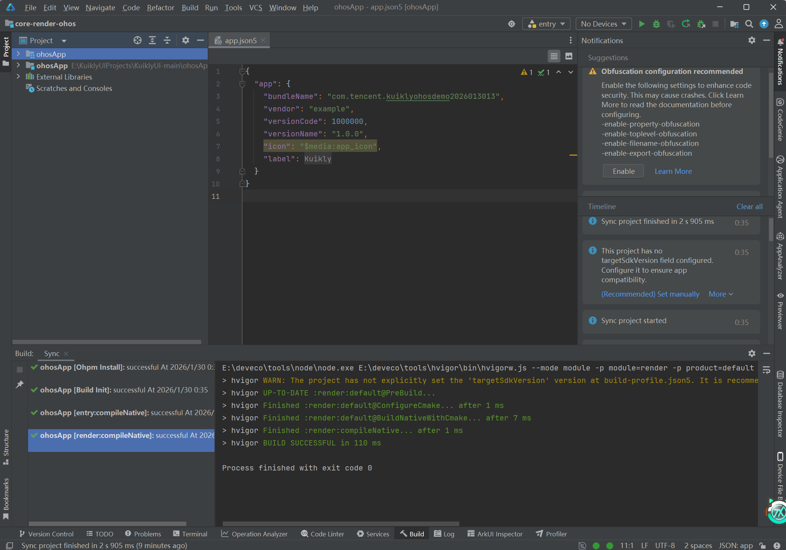Click the Search Everywhere magnifier icon
This screenshot has height=550, width=786.
(749, 24)
